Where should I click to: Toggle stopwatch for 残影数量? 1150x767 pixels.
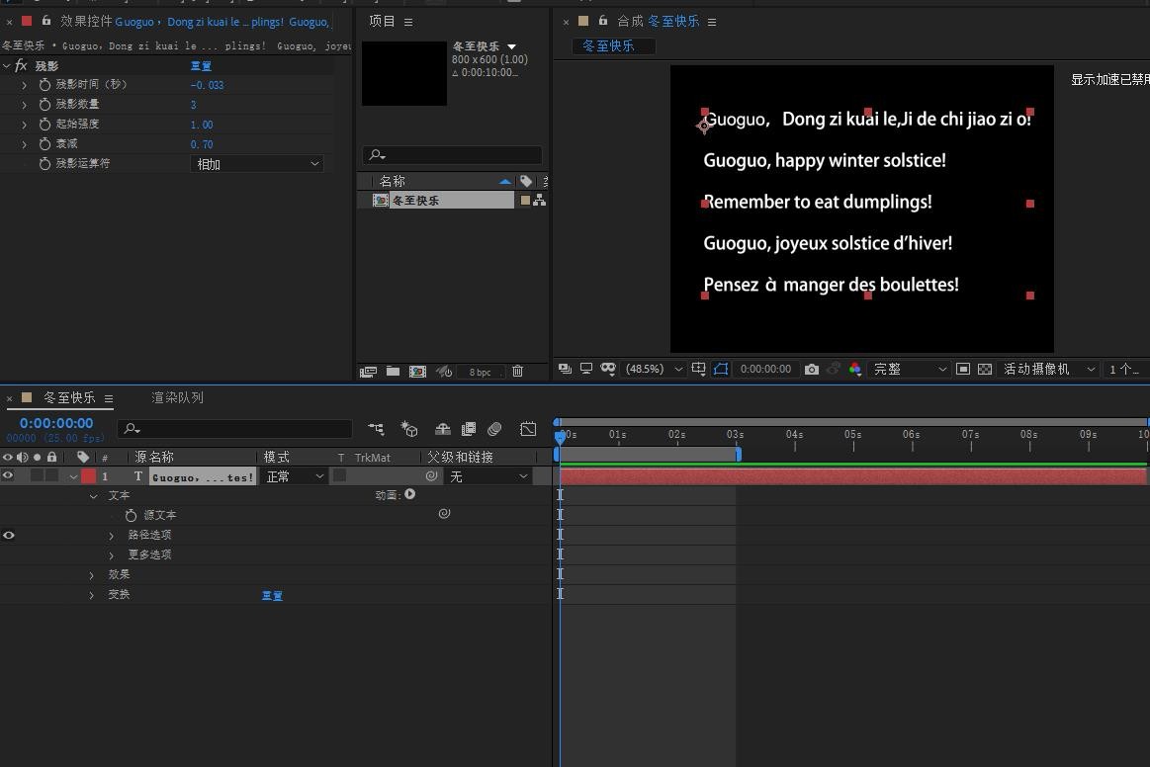click(44, 105)
